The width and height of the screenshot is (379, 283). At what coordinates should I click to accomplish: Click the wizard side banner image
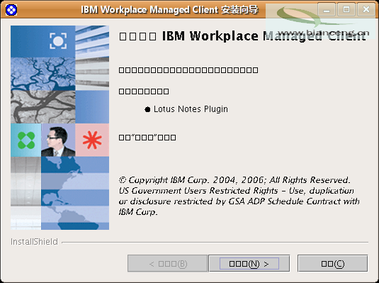[60, 128]
